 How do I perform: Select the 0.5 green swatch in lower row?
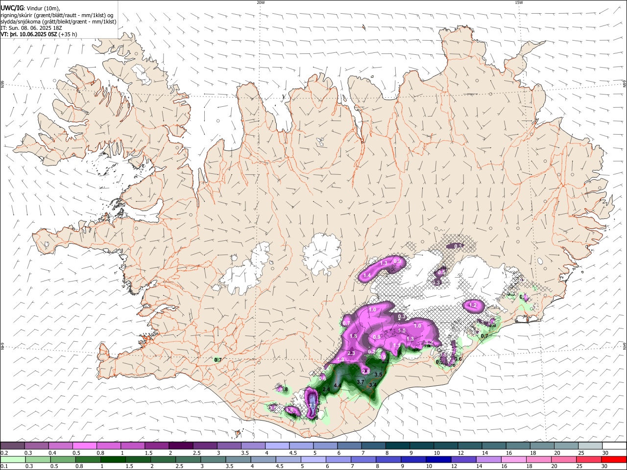pos(63,459)
